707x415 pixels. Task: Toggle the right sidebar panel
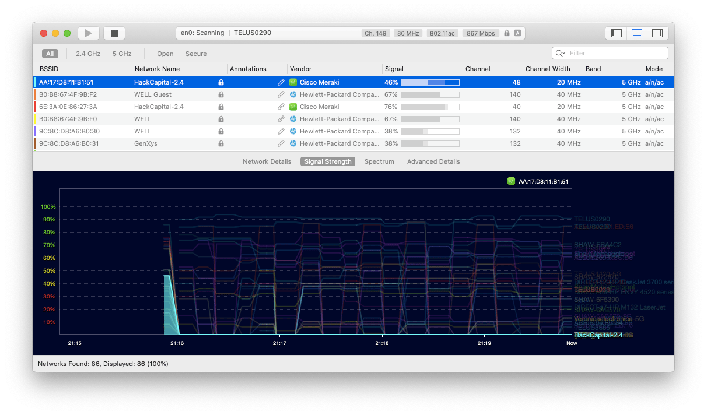pos(657,33)
